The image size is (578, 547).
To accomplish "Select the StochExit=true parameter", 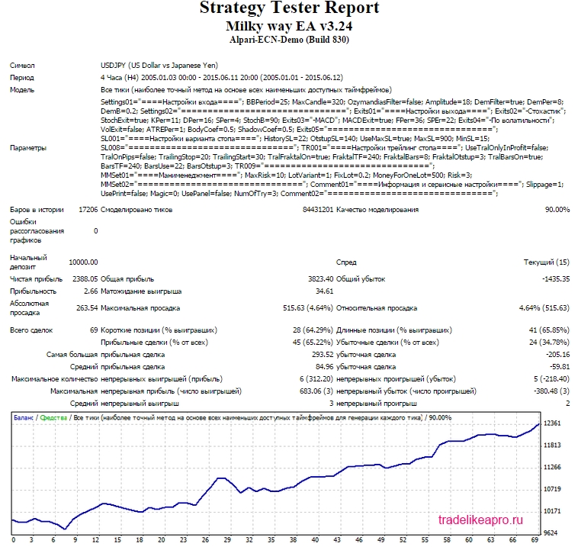I will tap(124, 121).
